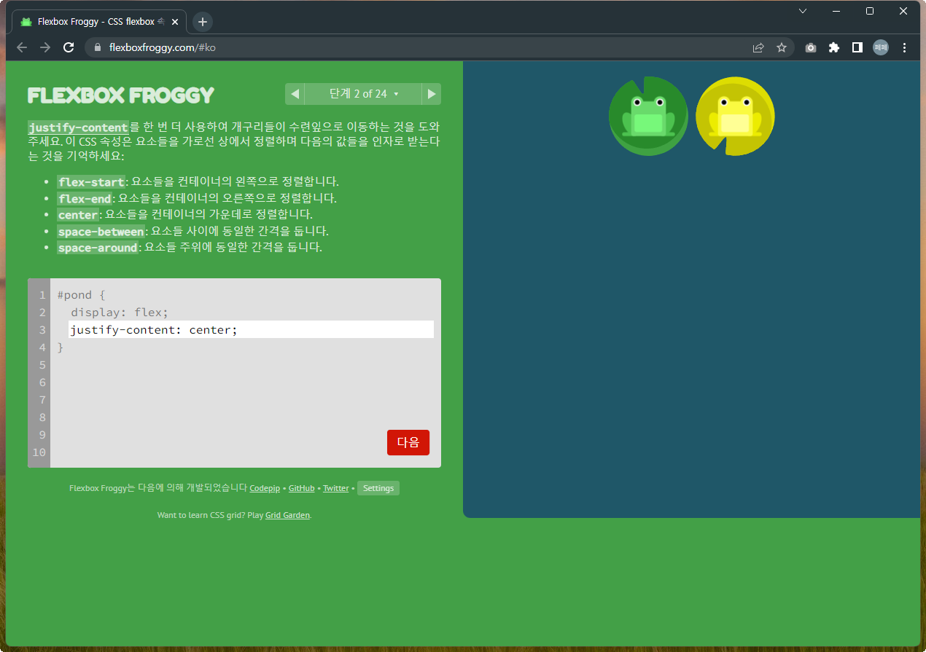This screenshot has width=926, height=652.
Task: Maximize the browser window
Action: tap(870, 11)
